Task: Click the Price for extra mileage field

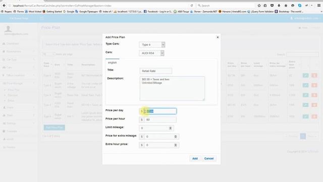Action: click(x=161, y=136)
